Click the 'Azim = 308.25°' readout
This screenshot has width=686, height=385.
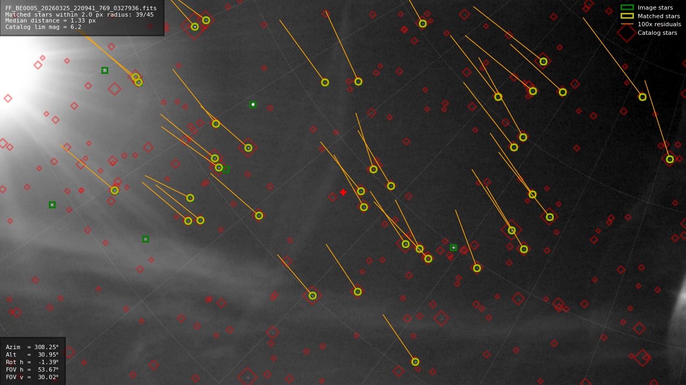(x=32, y=347)
